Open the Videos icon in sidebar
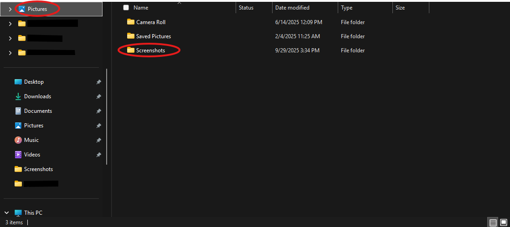The width and height of the screenshot is (510, 227). 18,155
